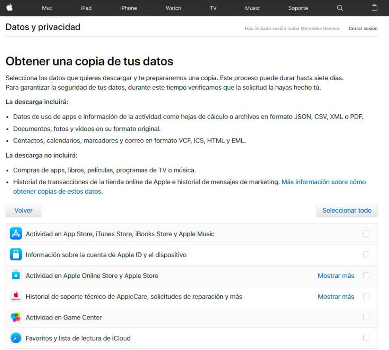The width and height of the screenshot is (389, 350).
Task: Open the Mac menu item
Action: point(47,8)
